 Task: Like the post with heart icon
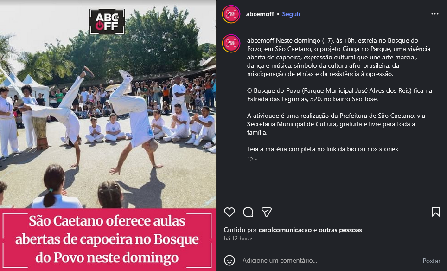(x=230, y=212)
